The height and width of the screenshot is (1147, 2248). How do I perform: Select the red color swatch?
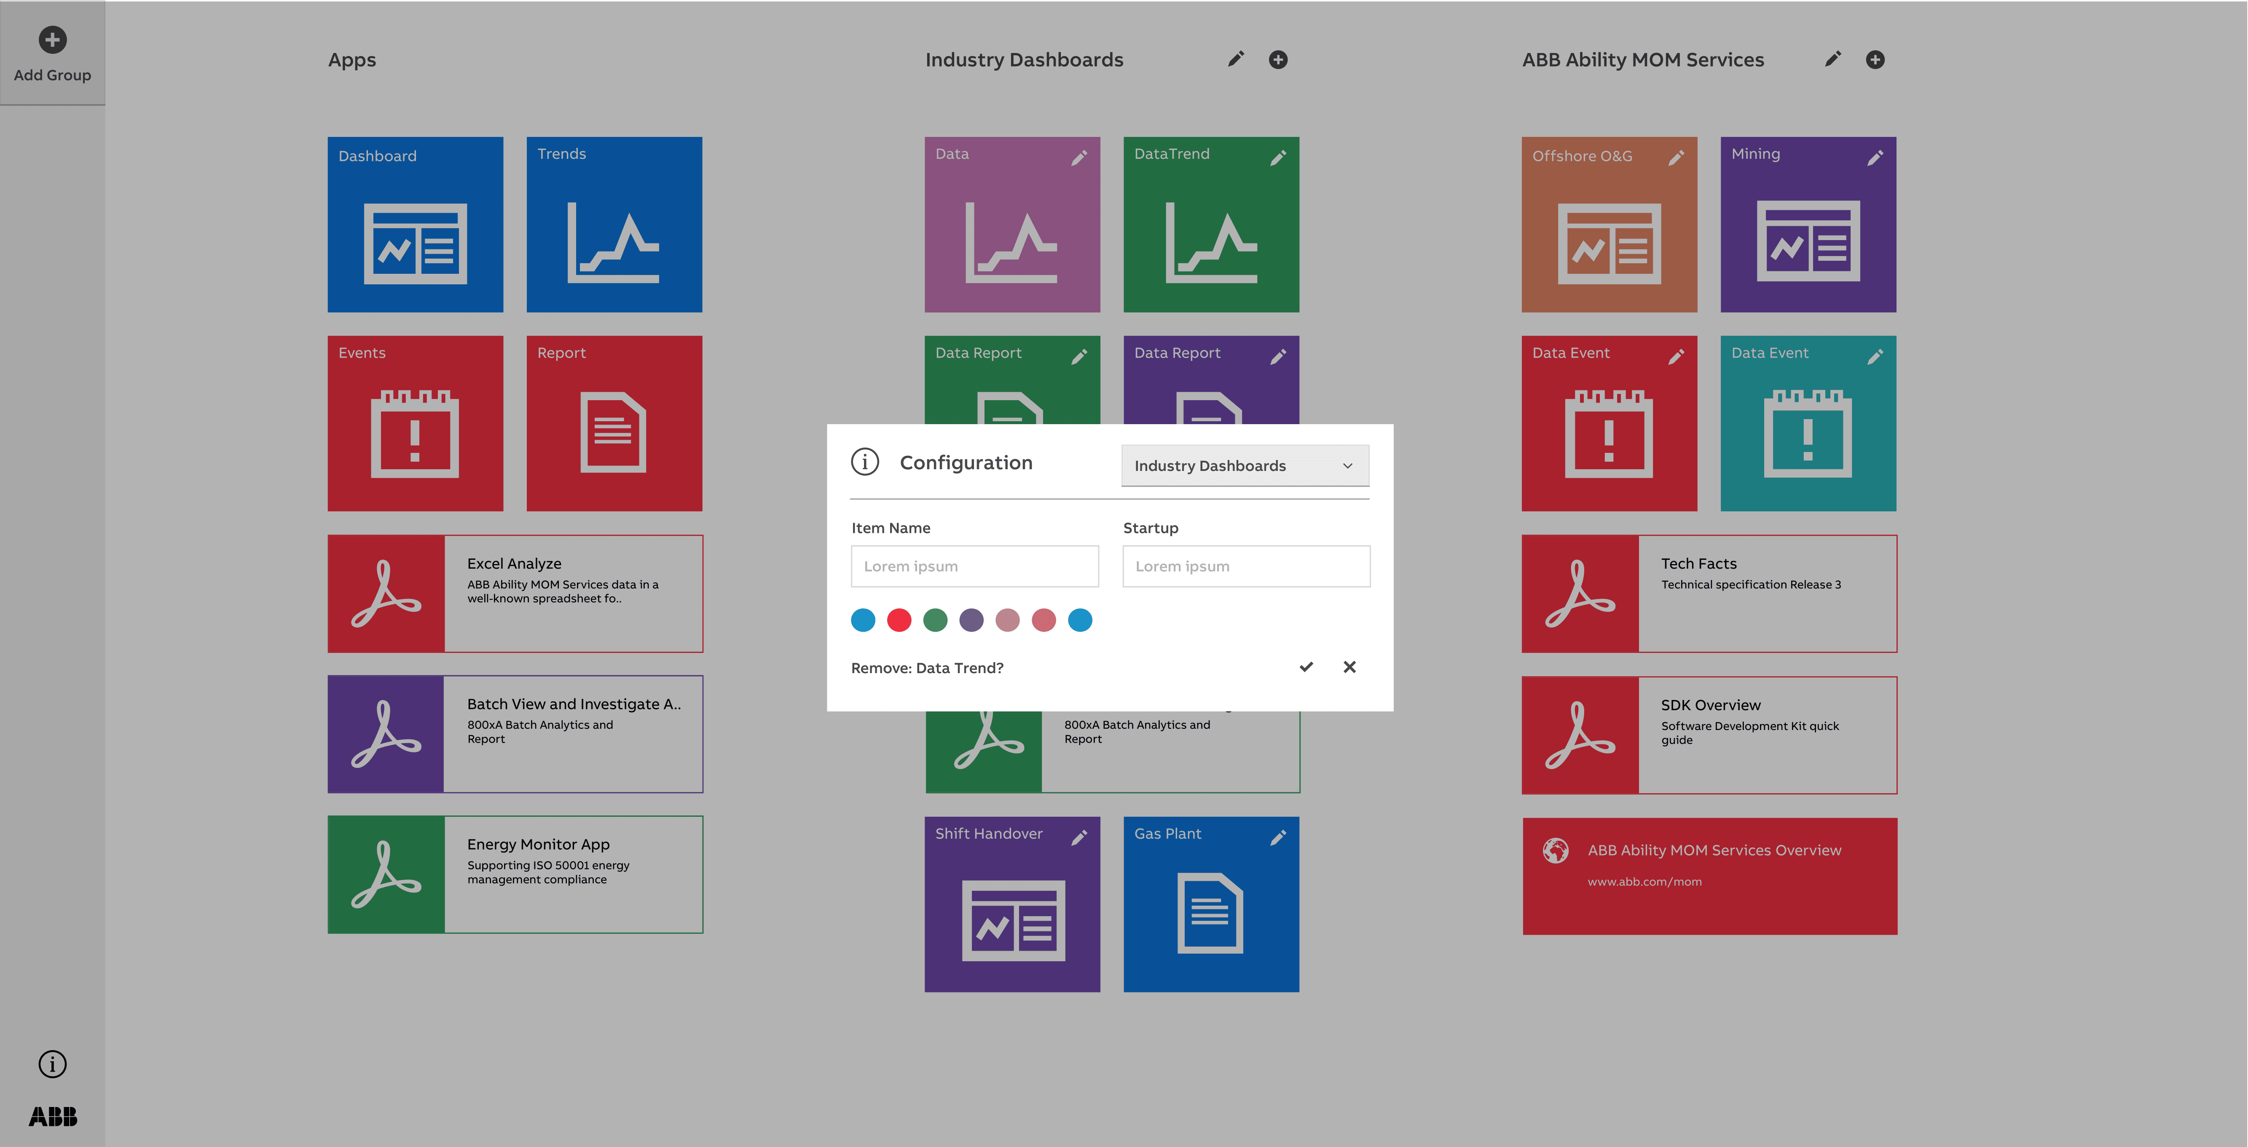[x=899, y=620]
